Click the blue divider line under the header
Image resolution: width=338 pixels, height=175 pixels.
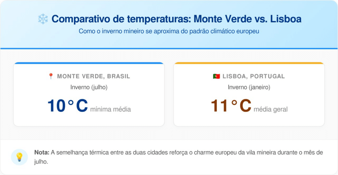coord(169,49)
